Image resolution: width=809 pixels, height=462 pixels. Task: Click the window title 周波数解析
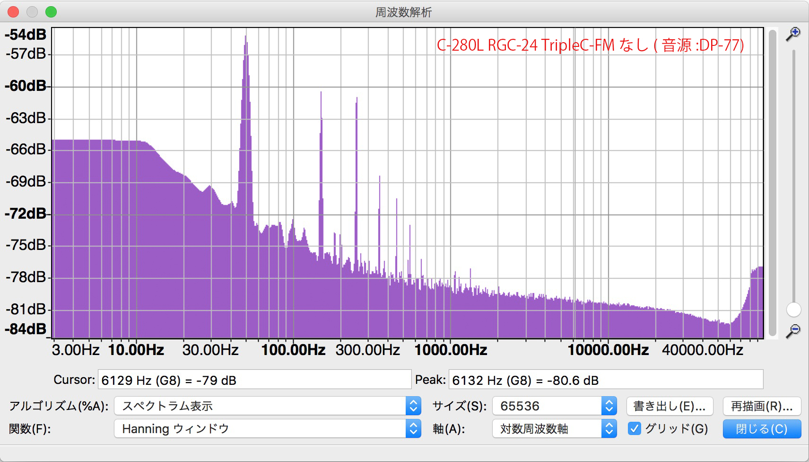click(404, 12)
